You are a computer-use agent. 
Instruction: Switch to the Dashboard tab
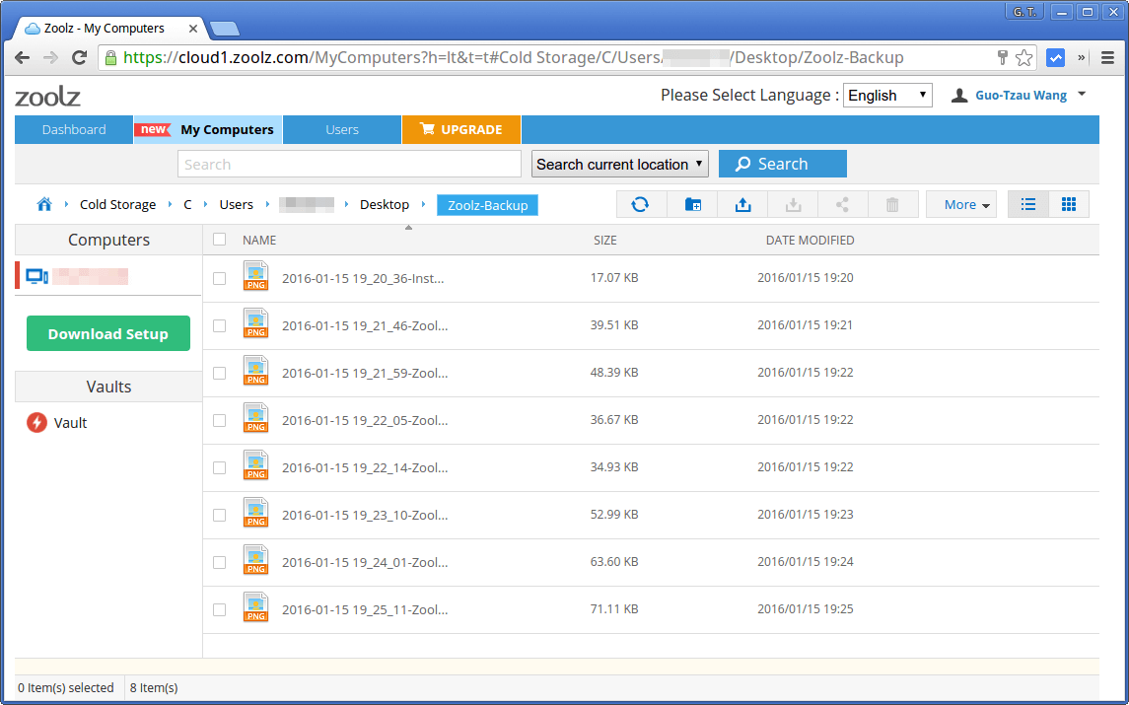pyautogui.click(x=73, y=129)
